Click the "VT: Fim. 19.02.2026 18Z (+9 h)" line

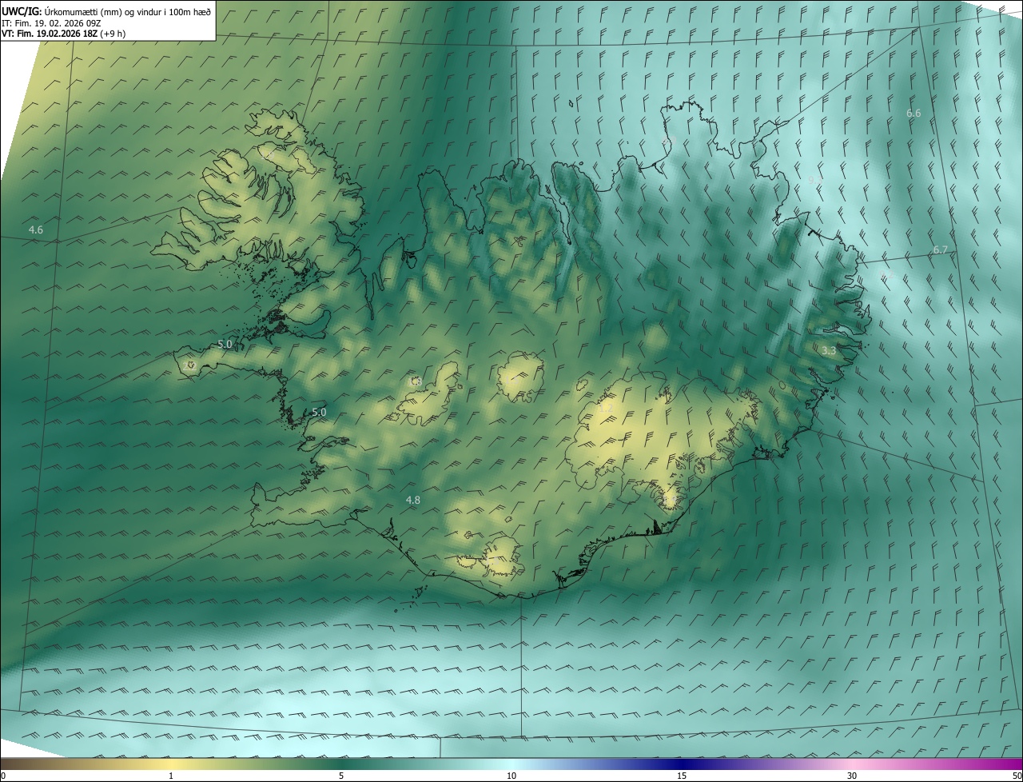[x=64, y=34]
